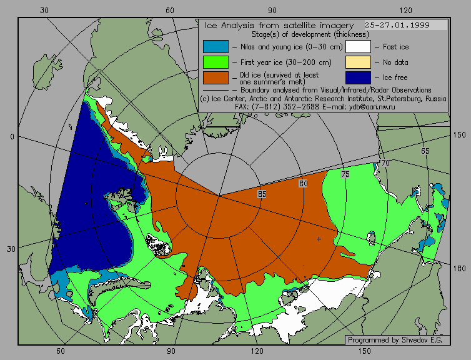Click the top longitude label 120

pyautogui.click(x=406, y=11)
